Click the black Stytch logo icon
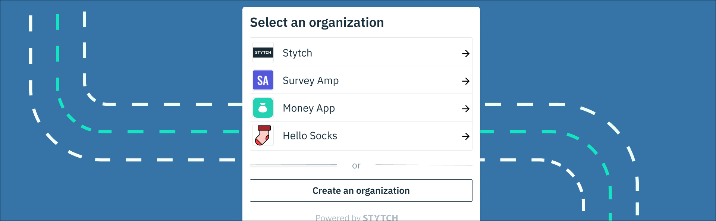 coord(263,53)
